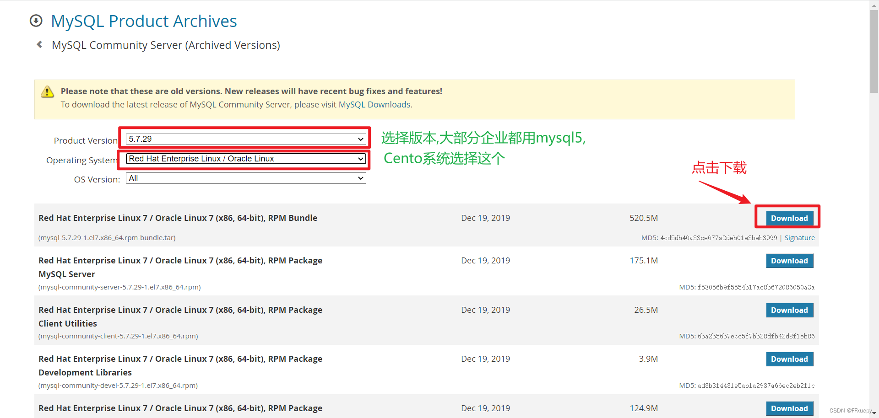Open the MySQL Downloads link in notice
The width and height of the screenshot is (879, 418).
(x=374, y=104)
